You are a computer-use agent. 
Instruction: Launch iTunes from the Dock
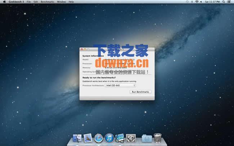[x=109, y=138]
